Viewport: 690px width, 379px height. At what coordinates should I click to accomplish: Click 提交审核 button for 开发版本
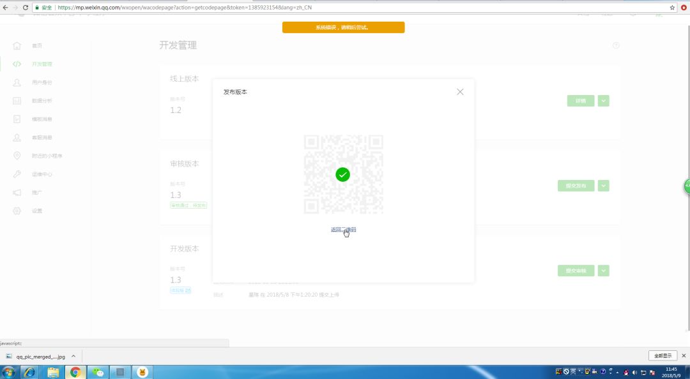[576, 271]
